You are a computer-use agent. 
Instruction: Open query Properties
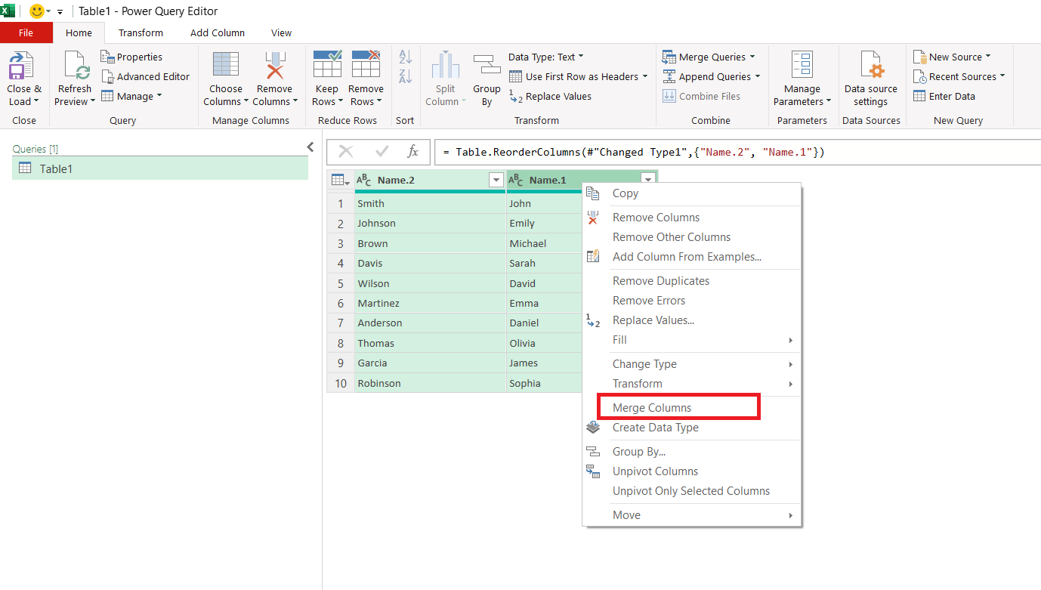pyautogui.click(x=131, y=57)
